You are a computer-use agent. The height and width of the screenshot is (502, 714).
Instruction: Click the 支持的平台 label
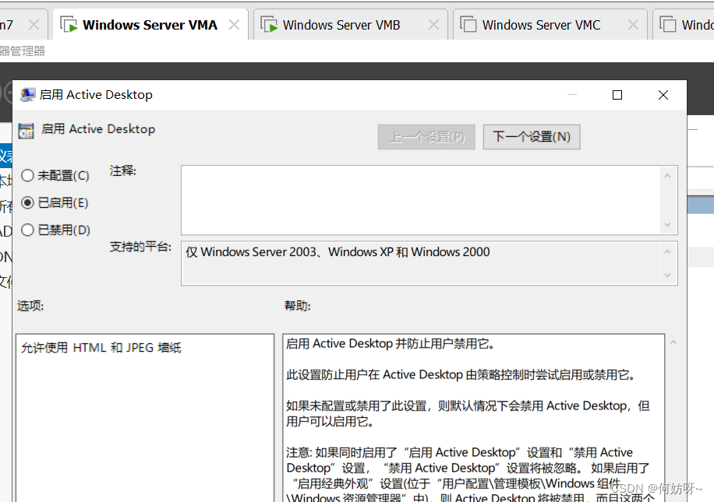pyautogui.click(x=140, y=247)
